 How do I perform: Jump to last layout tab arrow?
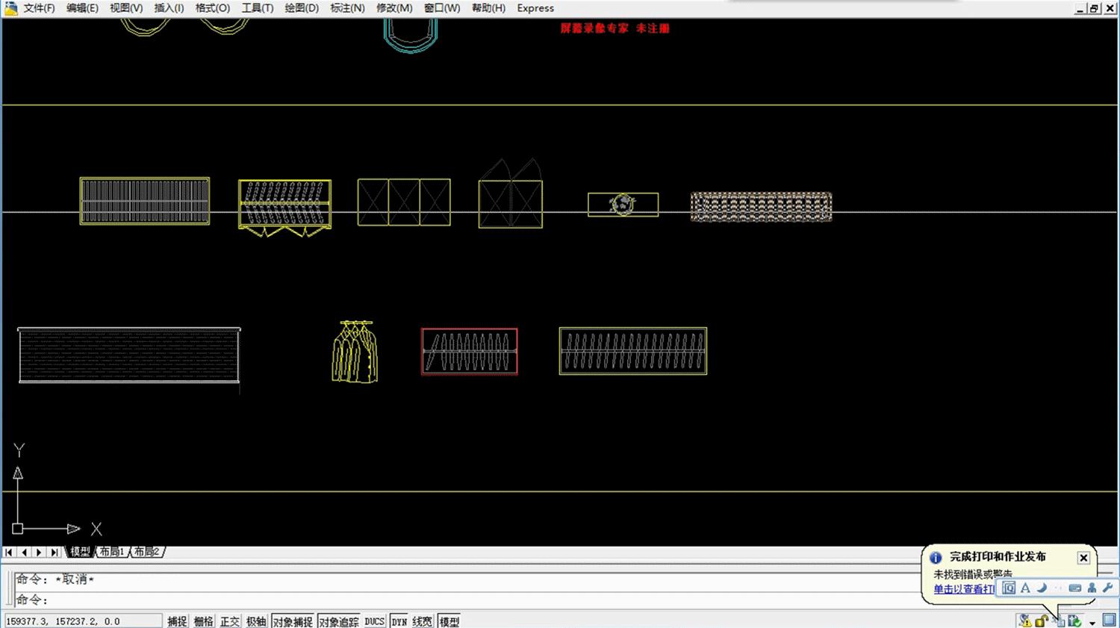tap(54, 552)
